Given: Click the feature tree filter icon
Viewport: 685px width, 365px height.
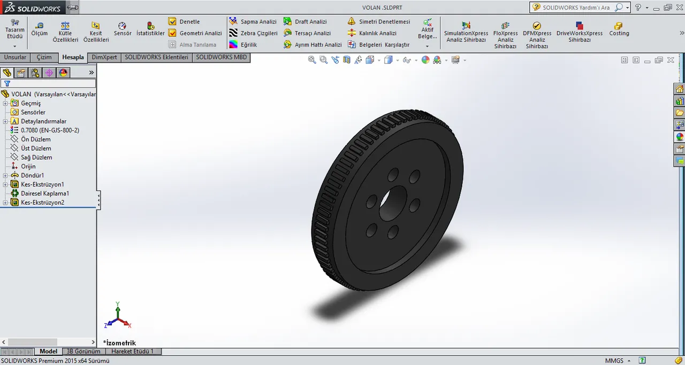Looking at the screenshot, I should point(6,83).
